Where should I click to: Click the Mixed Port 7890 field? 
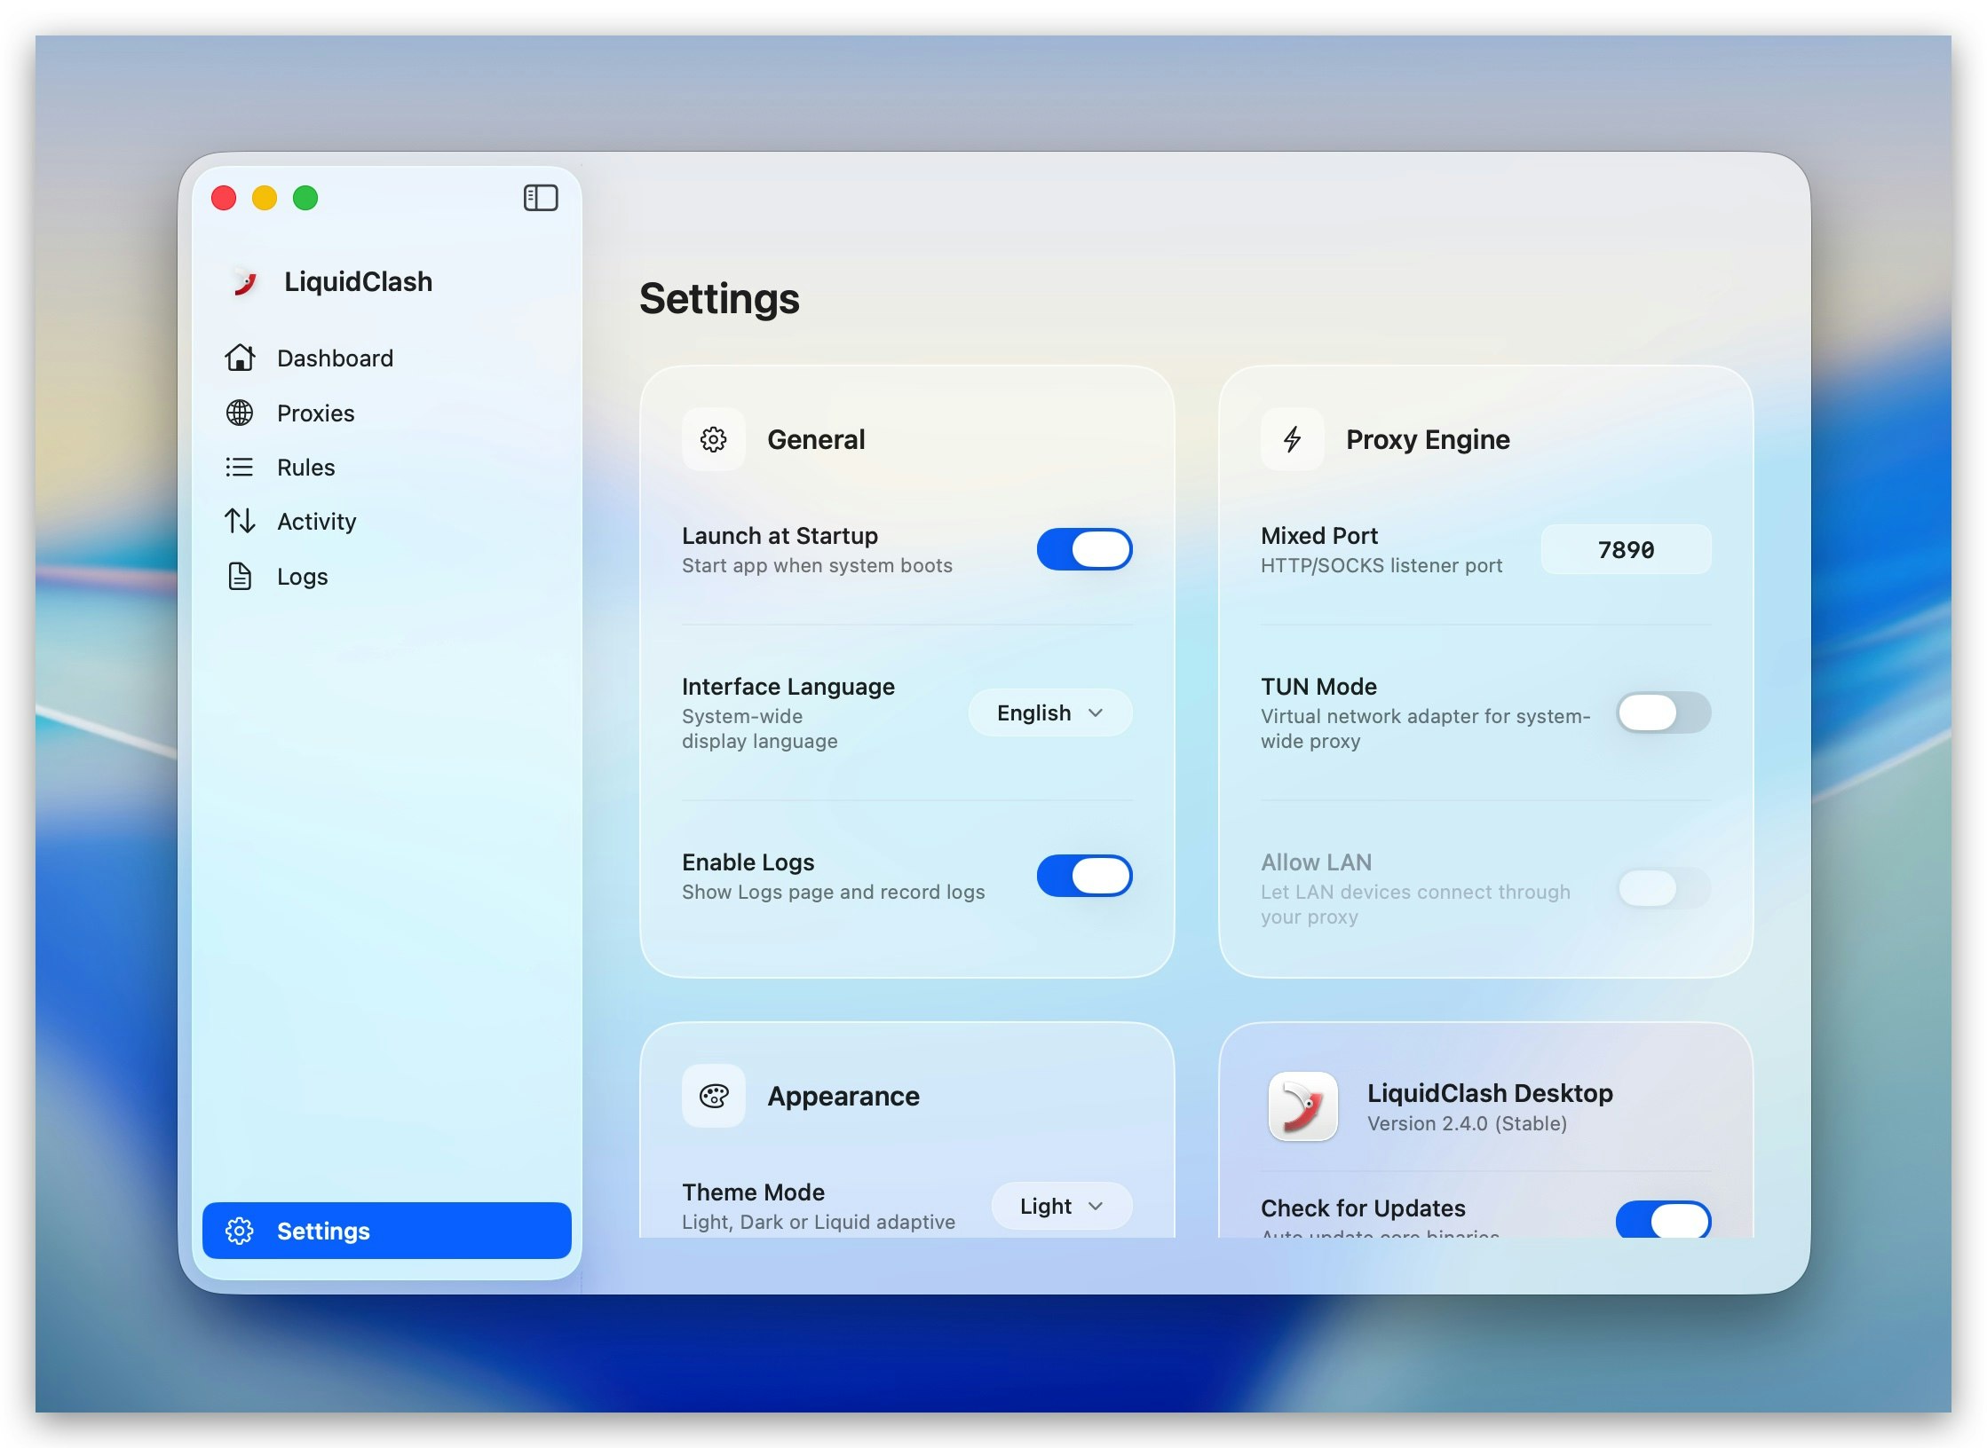(1625, 549)
